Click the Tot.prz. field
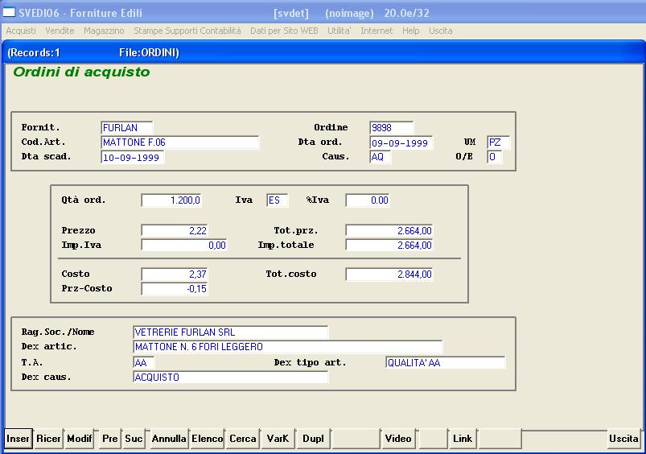Viewport: 646px width, 454px height. [x=389, y=231]
